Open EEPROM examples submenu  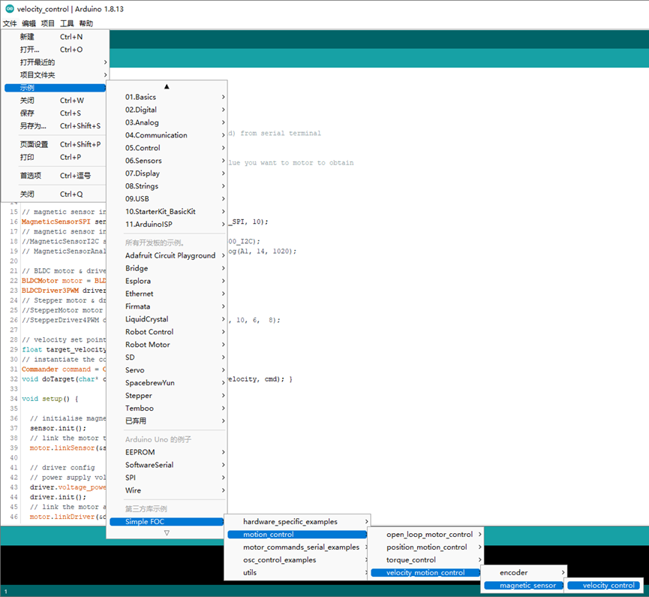pyautogui.click(x=167, y=452)
